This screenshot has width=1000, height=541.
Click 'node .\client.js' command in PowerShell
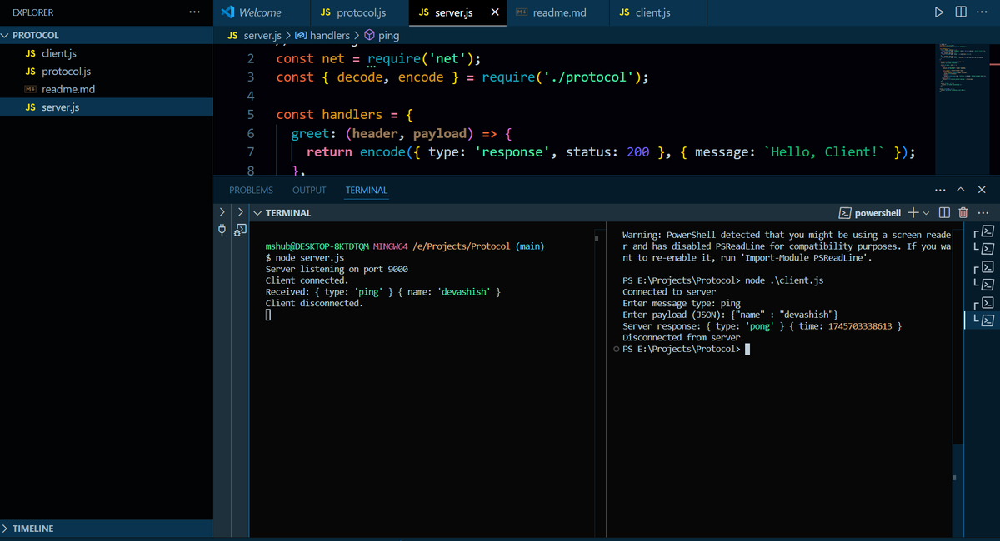[784, 280]
